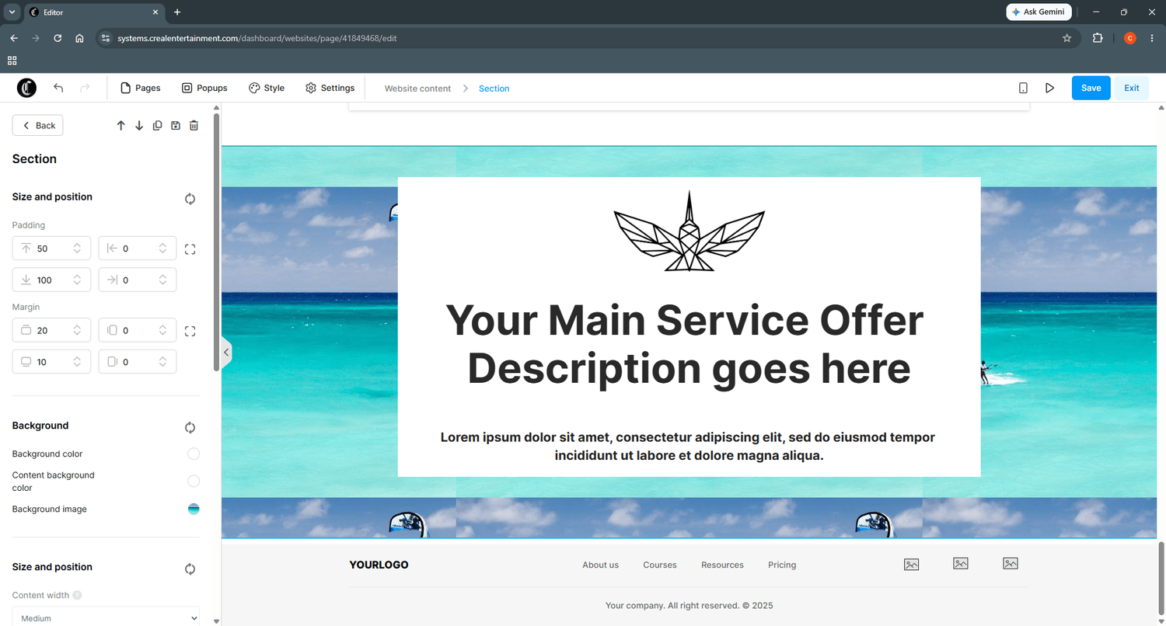
Task: Adjust the left margin stepper arrows
Action: [162, 330]
